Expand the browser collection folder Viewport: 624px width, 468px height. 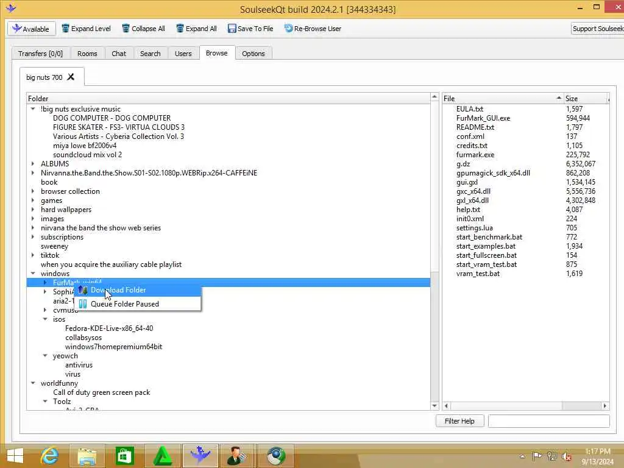coord(33,191)
